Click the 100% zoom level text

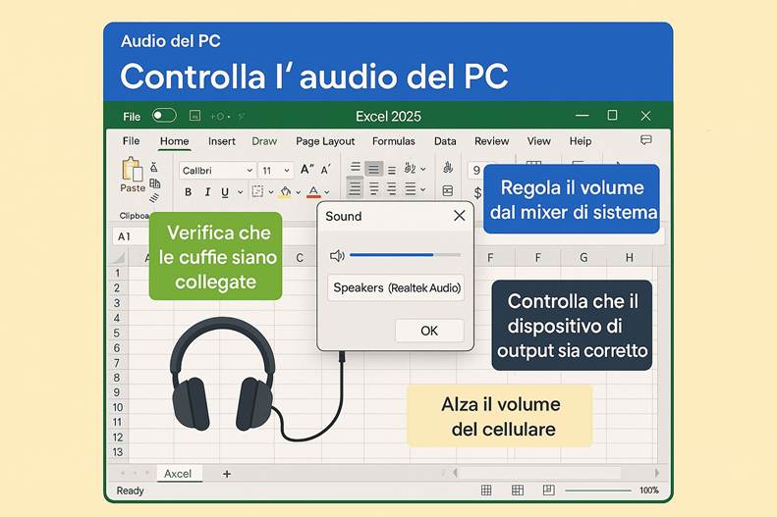649,491
